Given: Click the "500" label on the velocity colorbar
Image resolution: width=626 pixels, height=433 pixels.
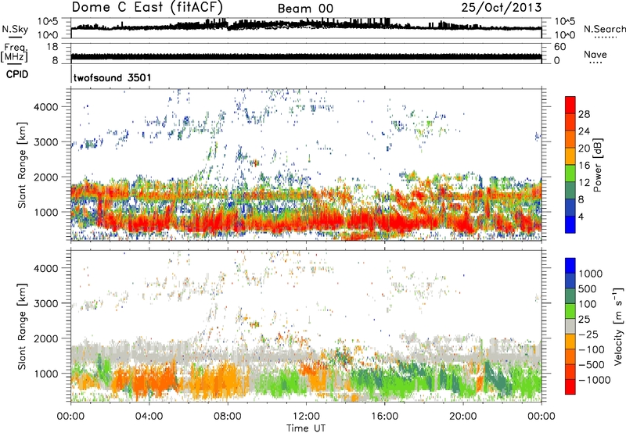Looking at the screenshot, I should 589,288.
